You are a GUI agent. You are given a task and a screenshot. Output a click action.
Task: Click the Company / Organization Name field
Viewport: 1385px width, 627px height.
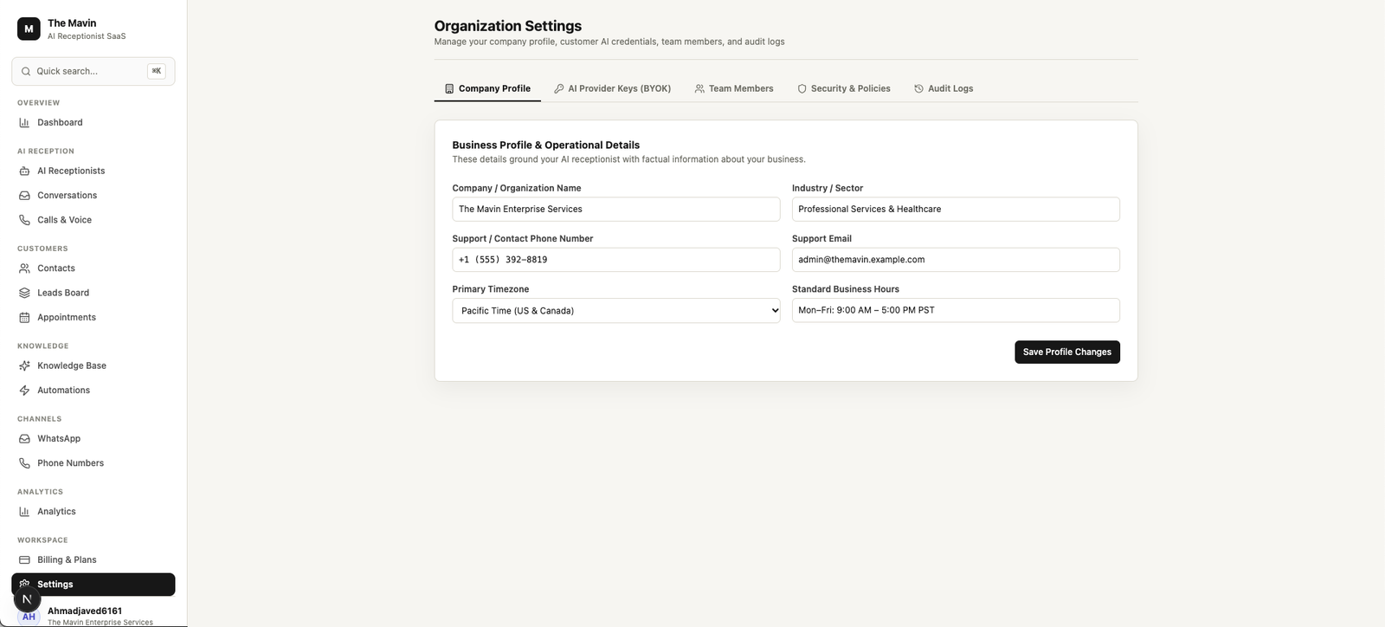(x=616, y=209)
